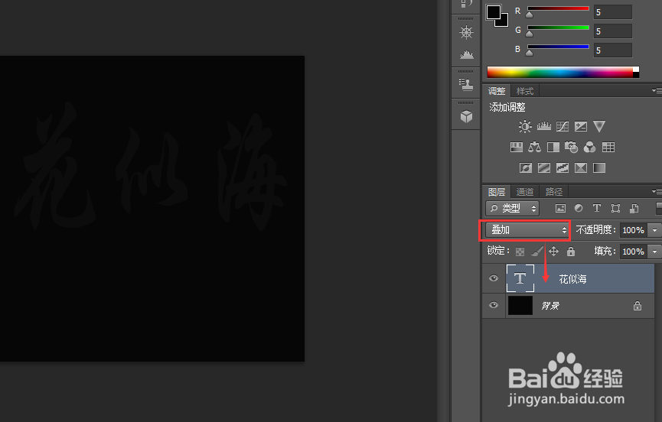Add a Levels adjustment
This screenshot has width=662, height=422.
coord(544,126)
